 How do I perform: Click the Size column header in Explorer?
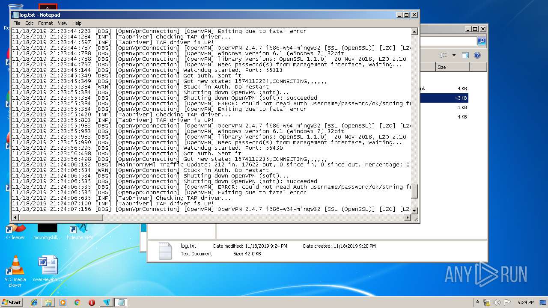(x=453, y=67)
